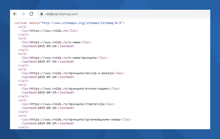Click the loc URL ending in /о-нама
The image size is (220, 139).
pos(55,42)
